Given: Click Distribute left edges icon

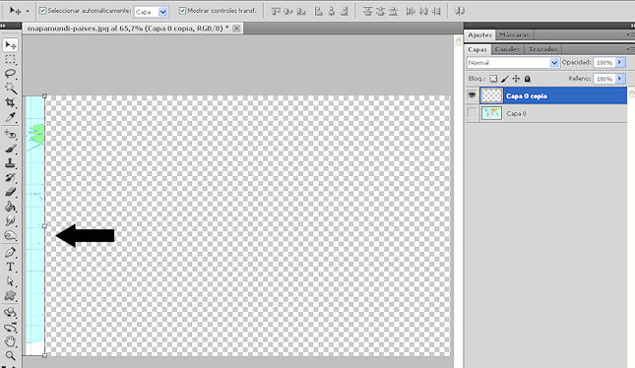Looking at the screenshot, I should tap(411, 12).
